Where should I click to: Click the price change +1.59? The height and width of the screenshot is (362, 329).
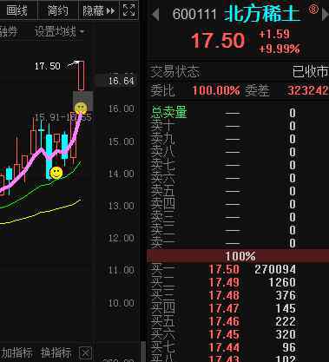tap(274, 34)
